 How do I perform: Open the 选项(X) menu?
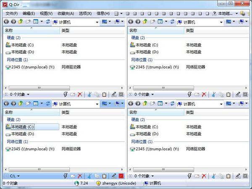[85, 13]
